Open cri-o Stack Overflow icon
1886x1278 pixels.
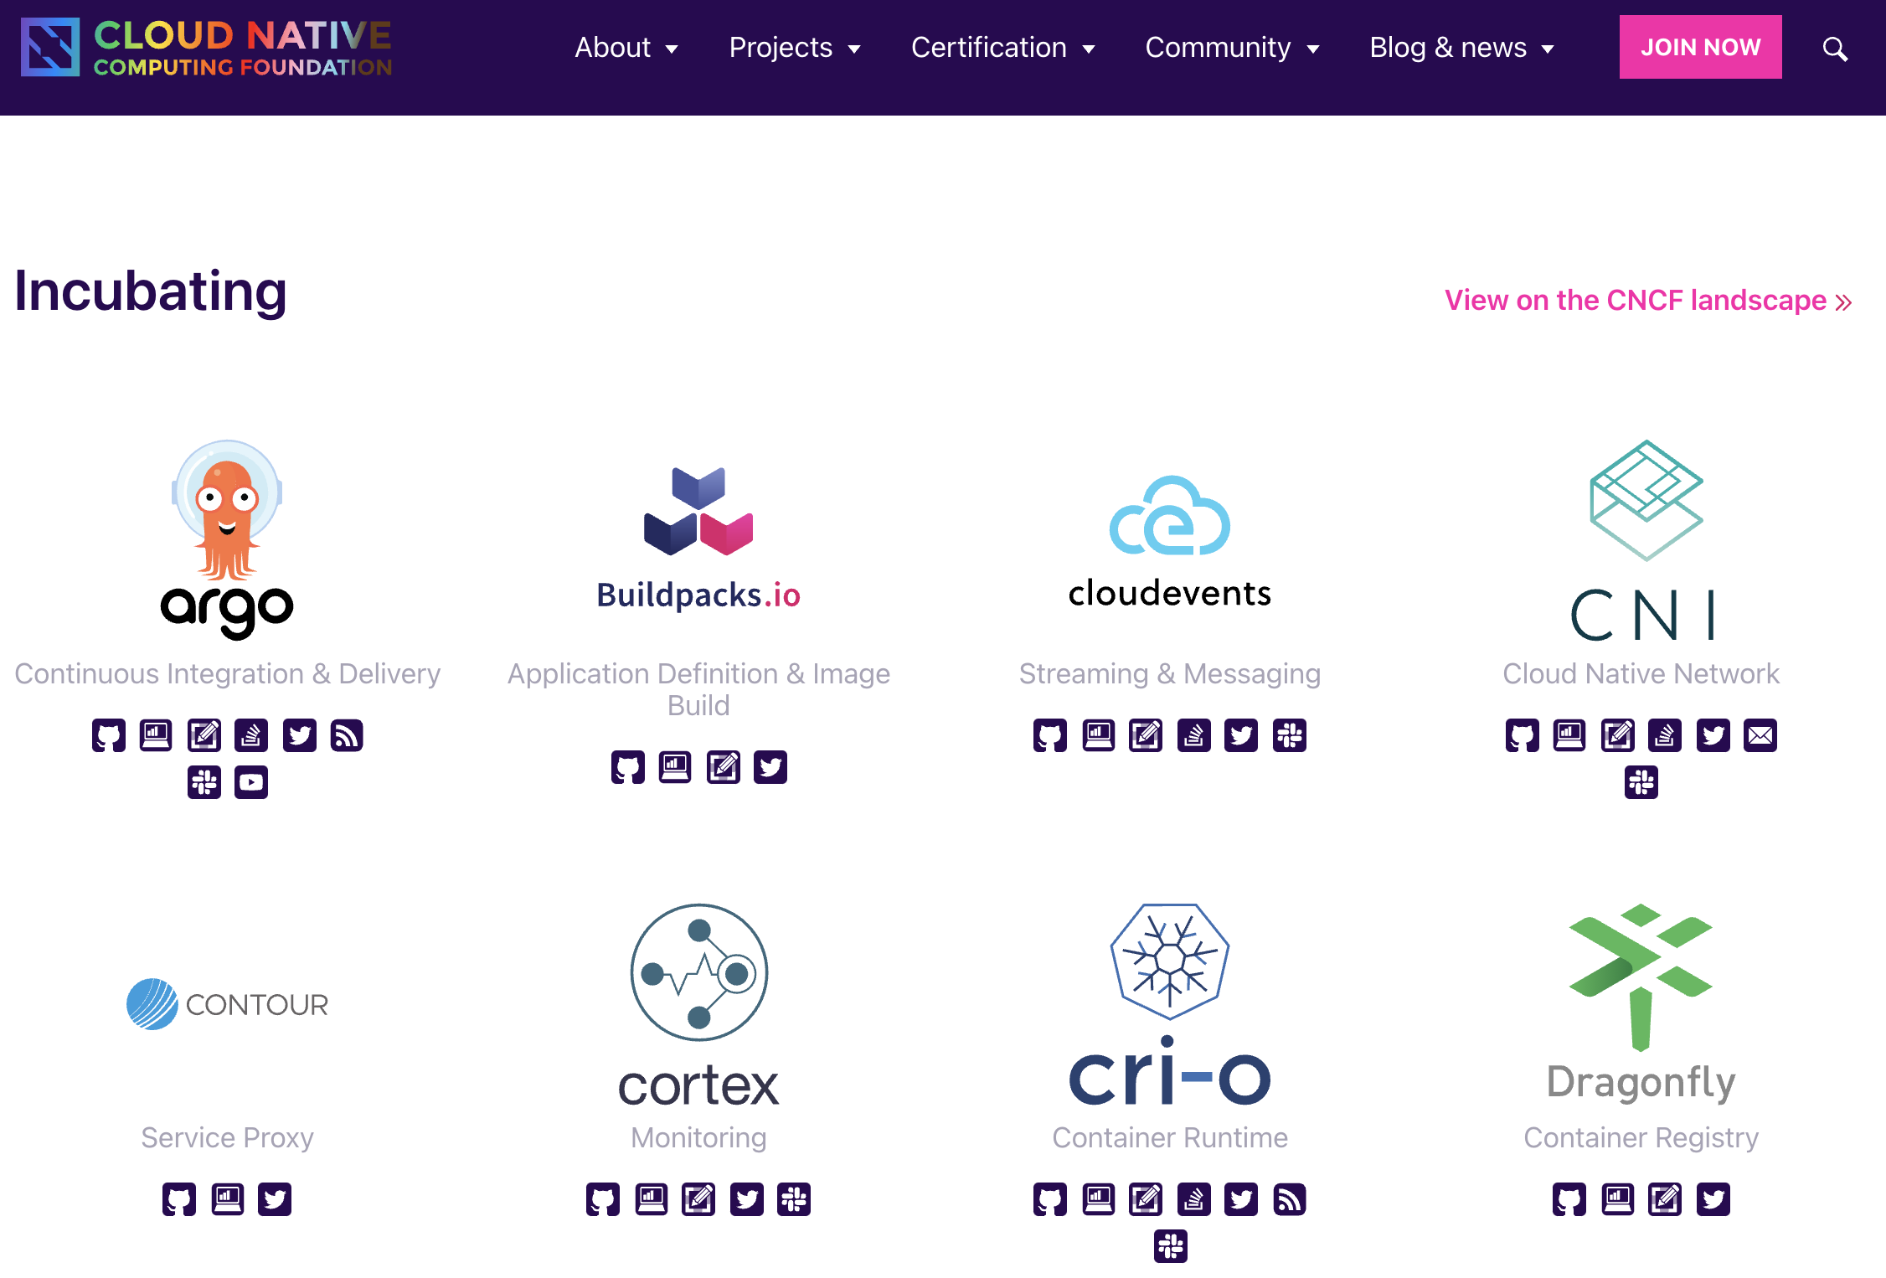[1194, 1199]
